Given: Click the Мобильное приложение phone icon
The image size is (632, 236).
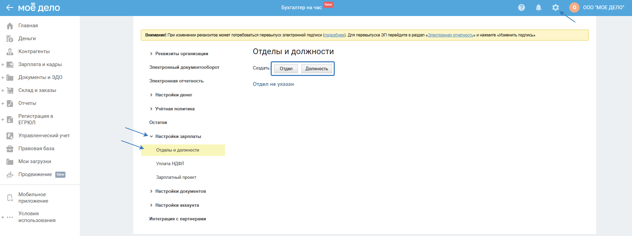Looking at the screenshot, I should click(10, 198).
